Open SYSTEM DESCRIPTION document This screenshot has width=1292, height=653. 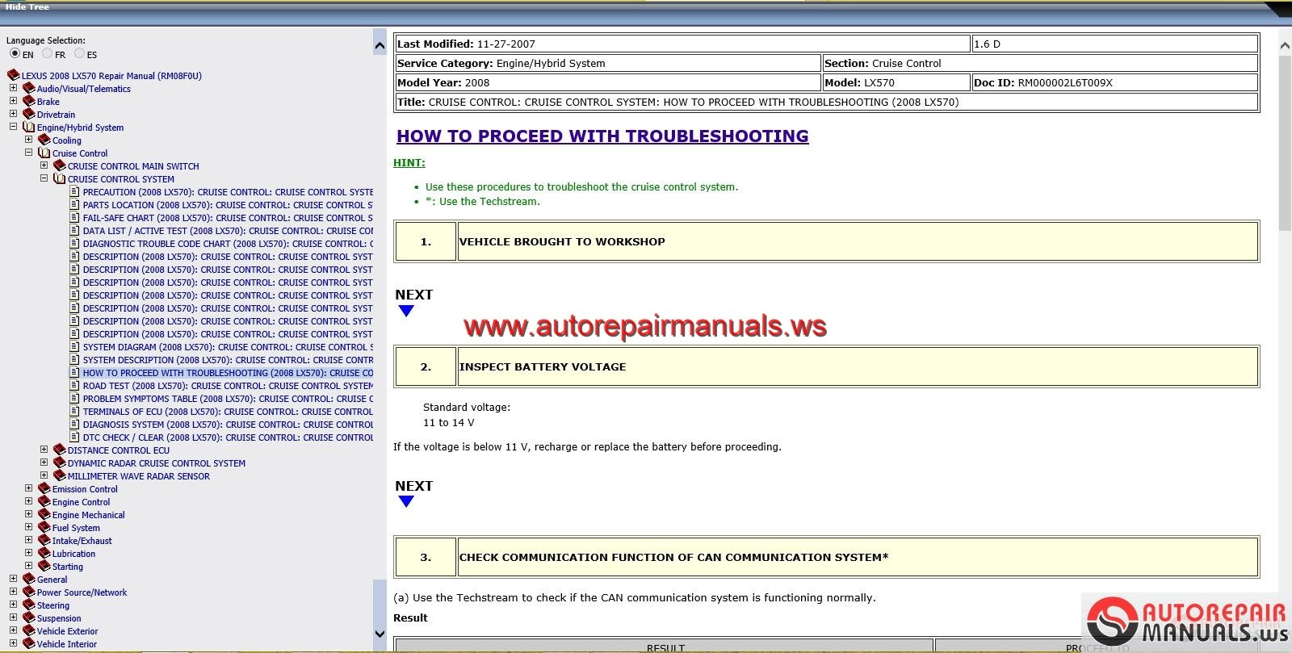point(228,360)
